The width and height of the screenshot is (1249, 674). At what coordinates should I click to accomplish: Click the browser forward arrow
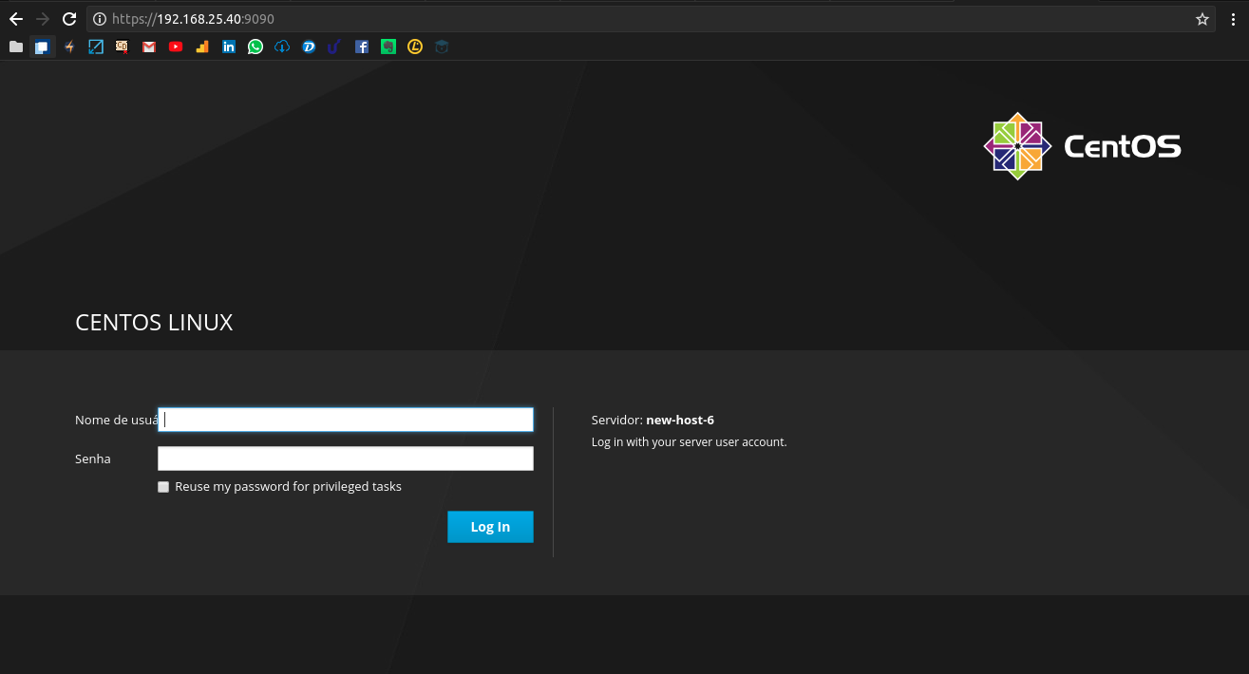tap(43, 19)
